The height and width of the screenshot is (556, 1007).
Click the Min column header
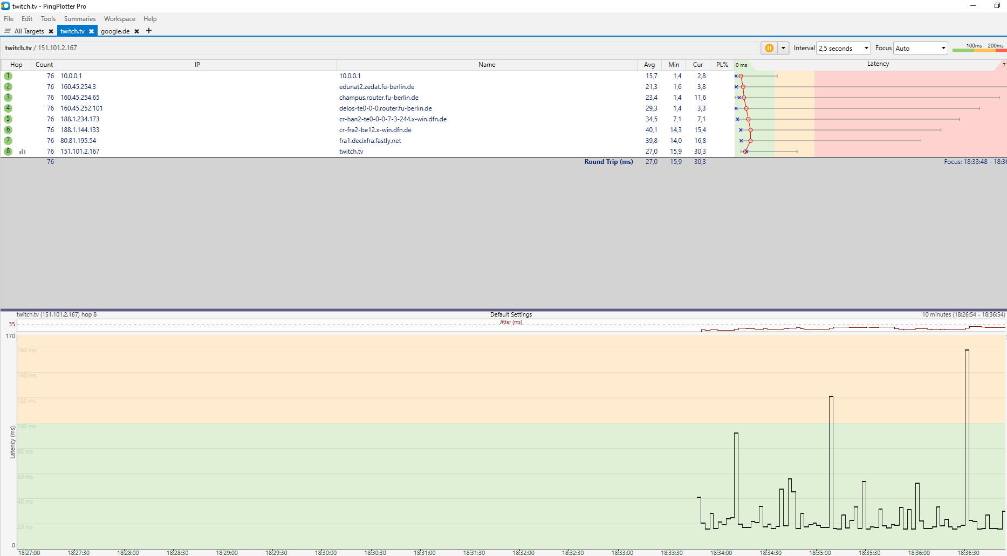coord(674,65)
